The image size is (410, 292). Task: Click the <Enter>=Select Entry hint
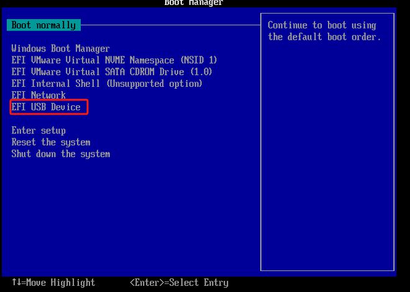pyautogui.click(x=179, y=283)
